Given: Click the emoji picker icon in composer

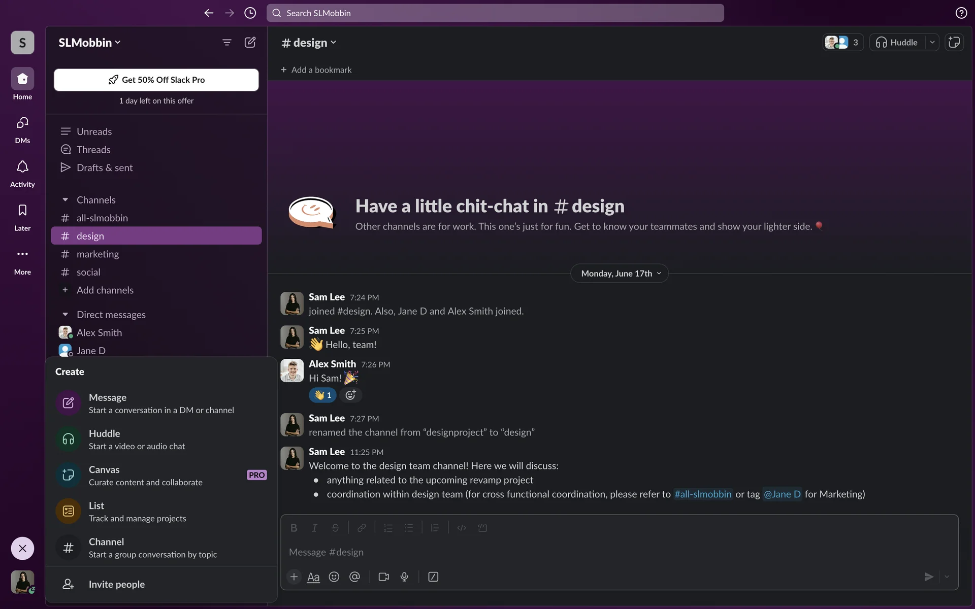Looking at the screenshot, I should click(x=334, y=577).
